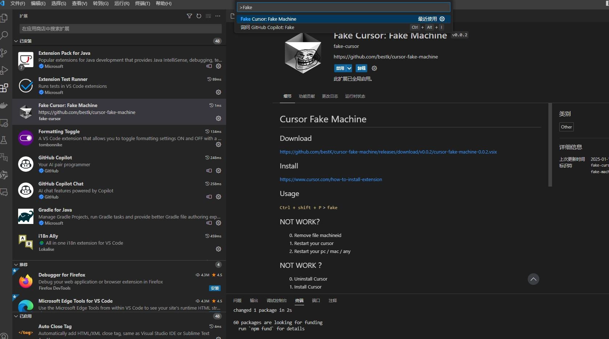Open the 终端(T) menu
This screenshot has height=339, width=609.
[142, 3]
